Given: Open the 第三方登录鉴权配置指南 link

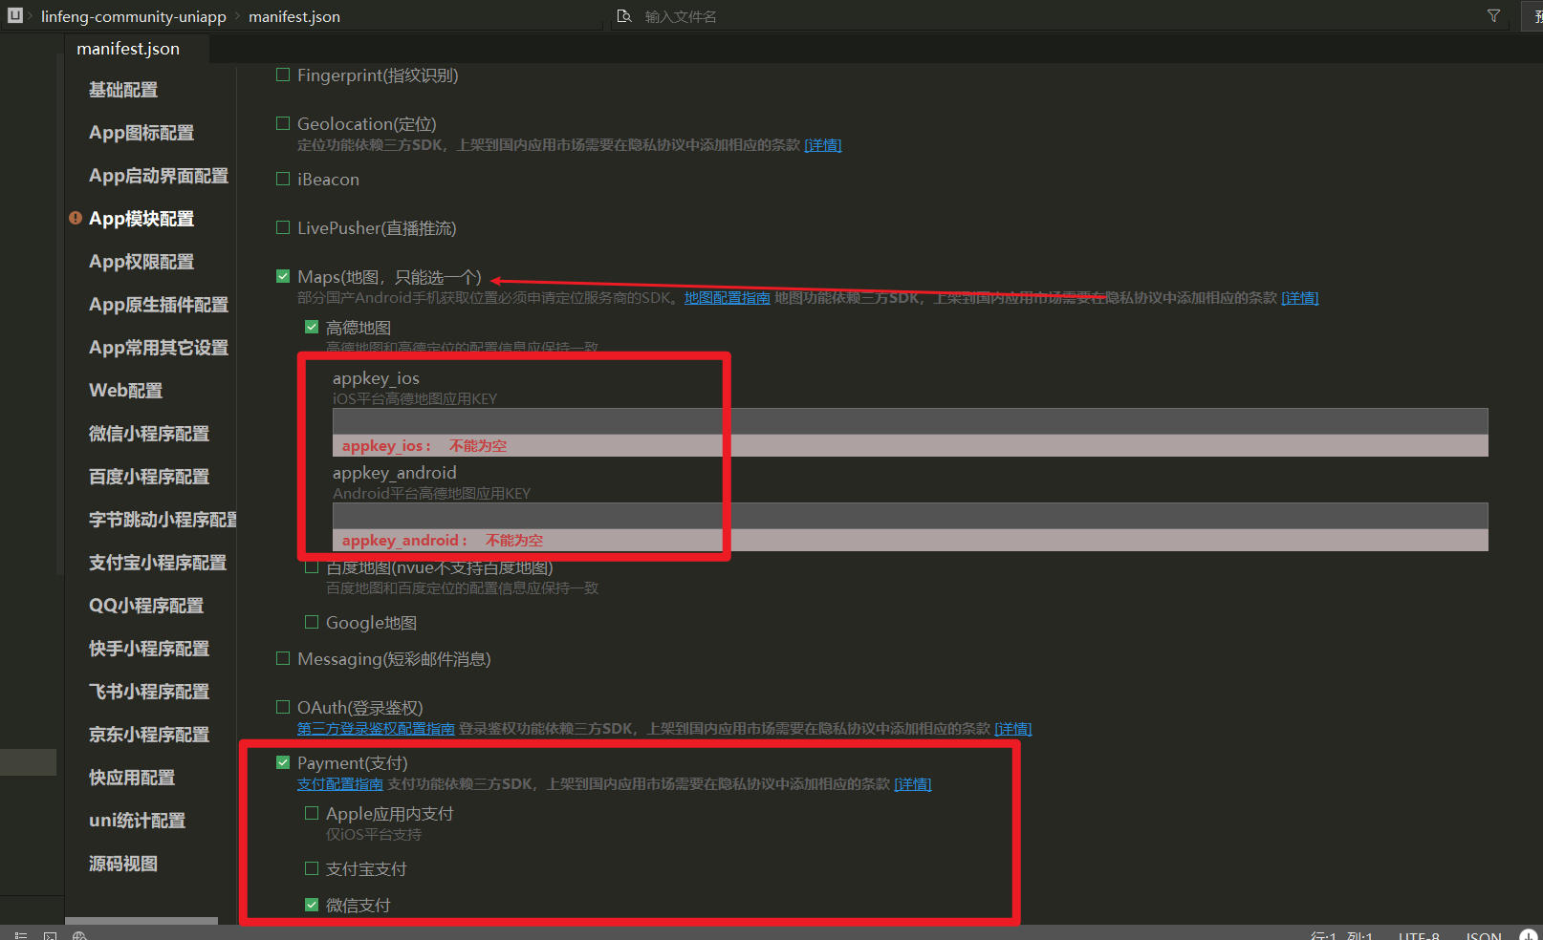Looking at the screenshot, I should point(376,729).
